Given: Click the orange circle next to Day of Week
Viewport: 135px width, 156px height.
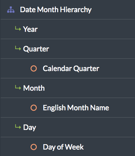Looking at the screenshot, I should 34,147.
